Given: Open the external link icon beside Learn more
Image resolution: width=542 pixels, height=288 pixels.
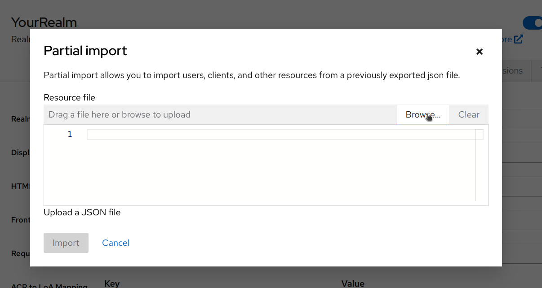Looking at the screenshot, I should [x=519, y=39].
